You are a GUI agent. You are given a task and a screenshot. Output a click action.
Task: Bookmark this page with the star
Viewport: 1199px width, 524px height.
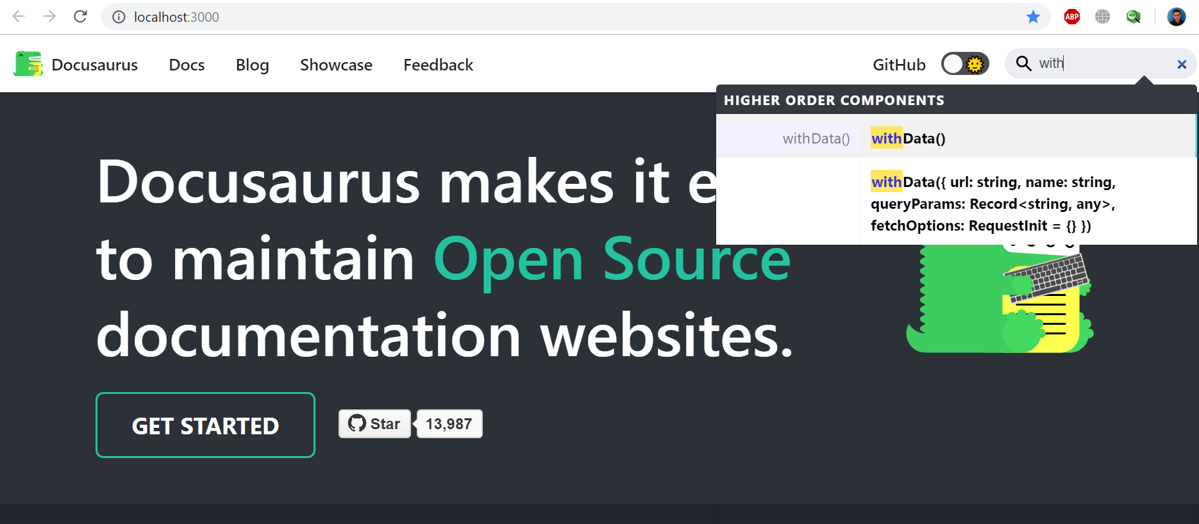tap(1033, 17)
